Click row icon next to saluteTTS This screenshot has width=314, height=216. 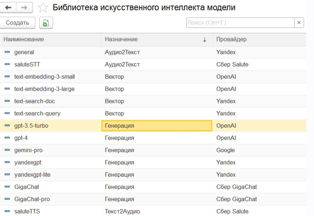(x=7, y=212)
